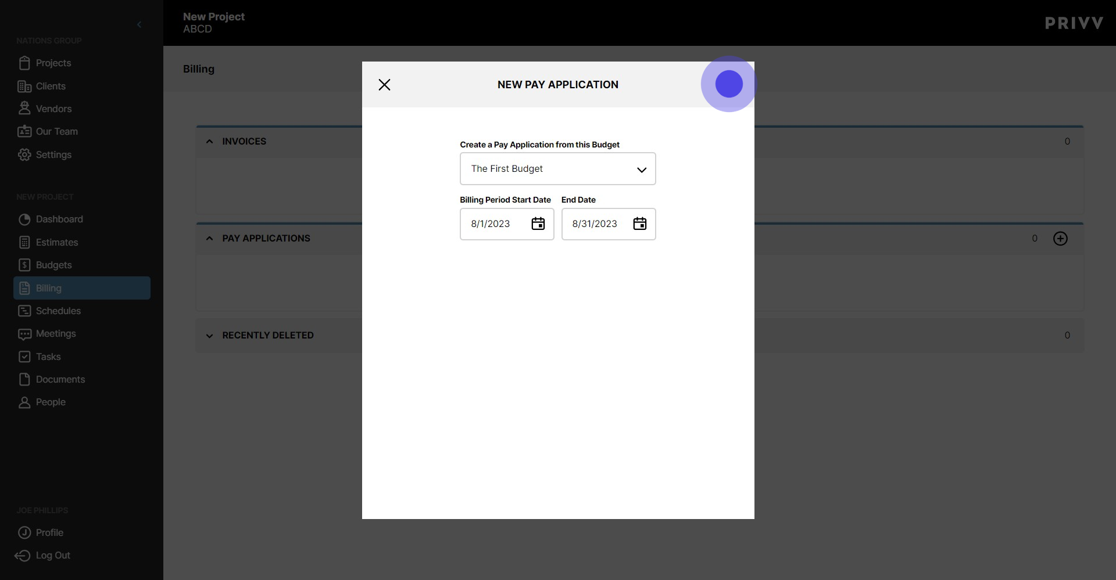Click the Budgets dollar icon
Screen dimensions: 1116x580
(x=24, y=265)
